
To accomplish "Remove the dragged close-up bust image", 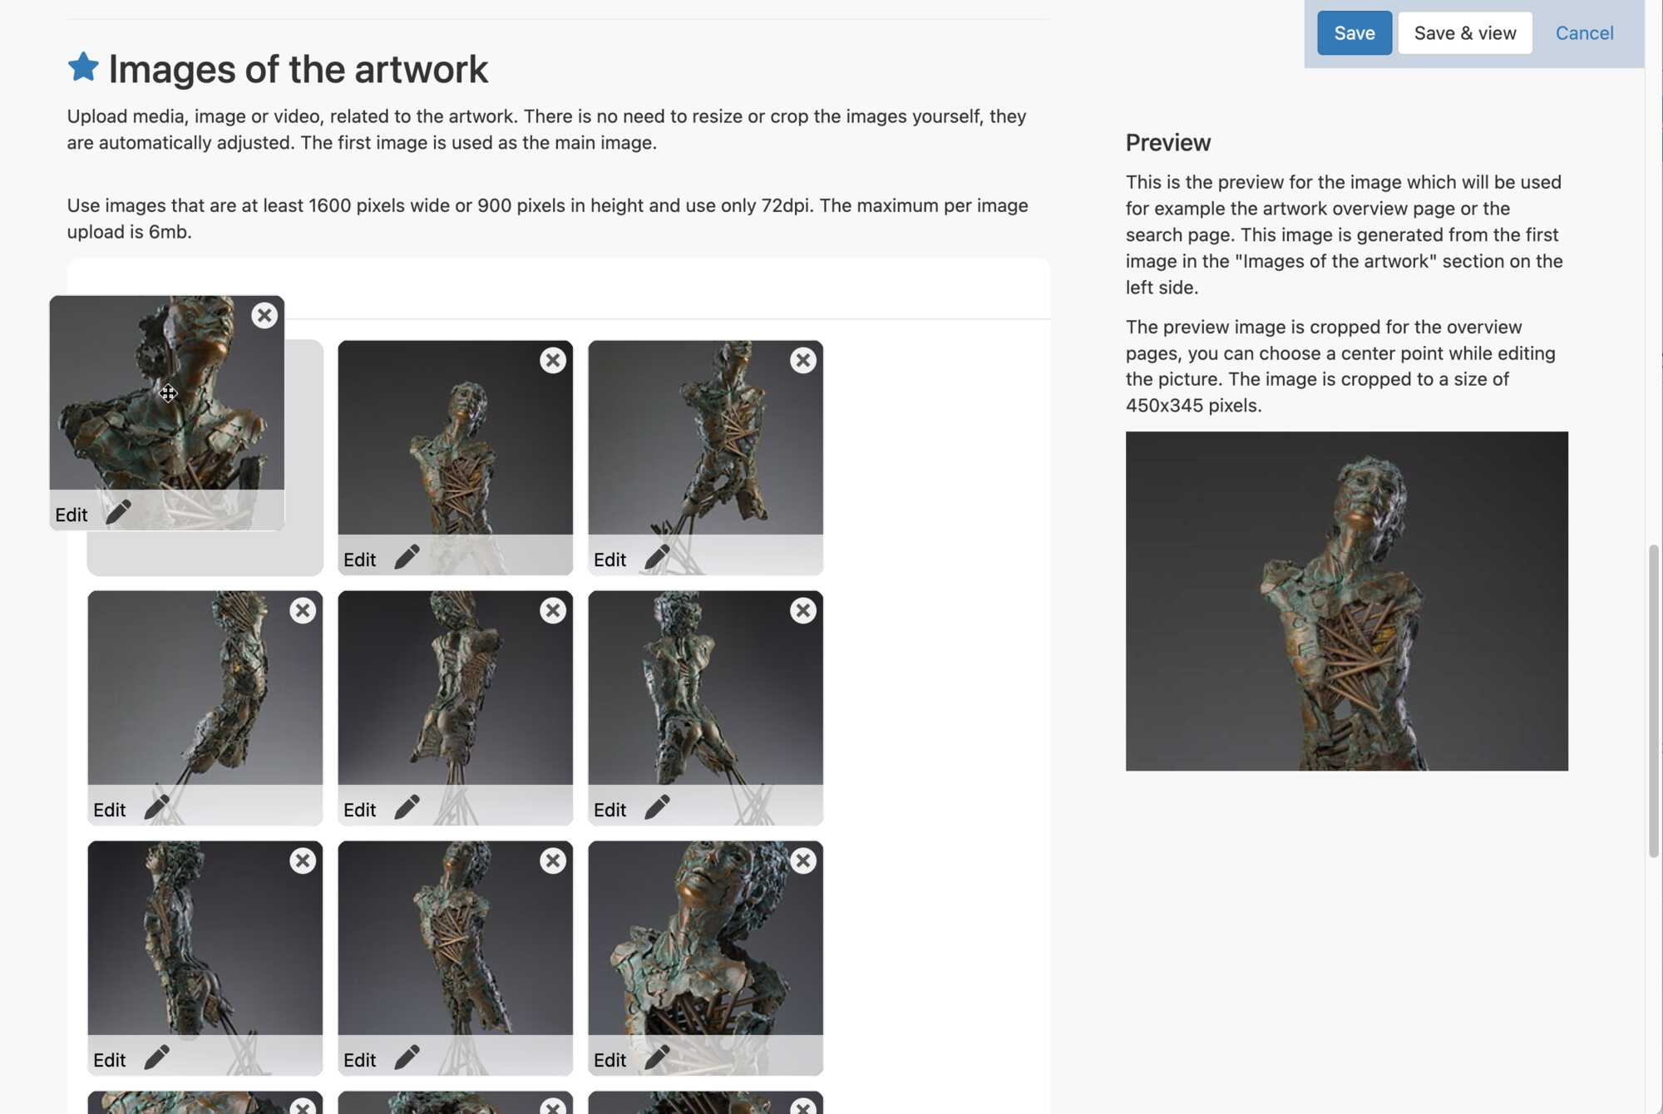I will tap(264, 316).
